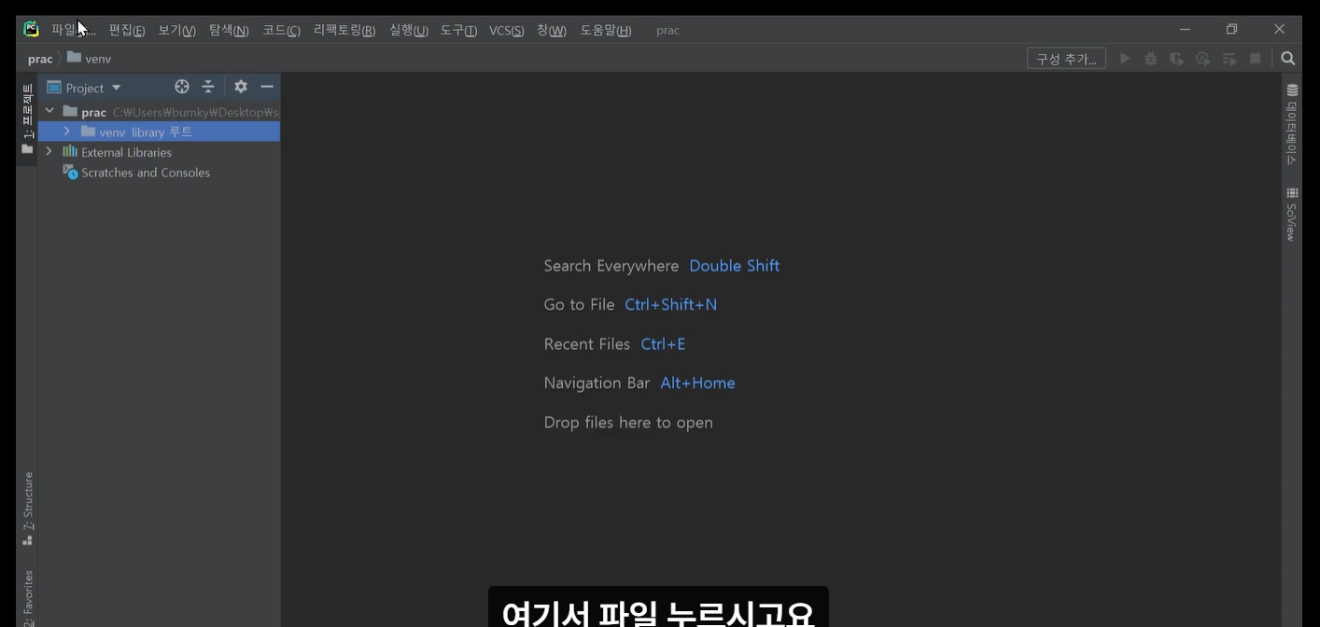Expand the venv folder arrow

pos(67,132)
